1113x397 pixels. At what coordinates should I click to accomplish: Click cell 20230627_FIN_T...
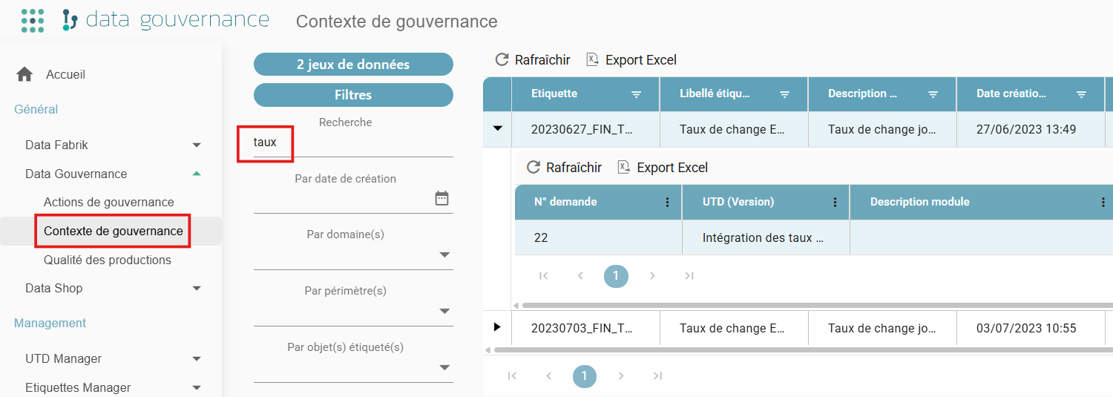pyautogui.click(x=585, y=129)
